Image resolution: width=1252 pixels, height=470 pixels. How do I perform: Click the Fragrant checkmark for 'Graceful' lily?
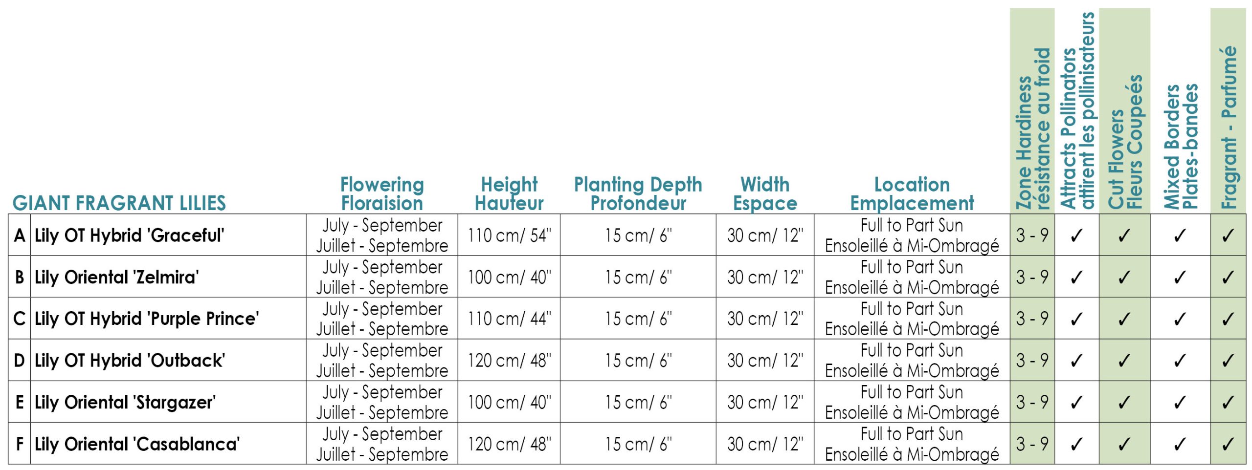[1228, 235]
